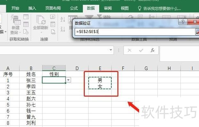199x127 pixels.
Task: Expand the 新建查询 dropdown arrow
Action: click(20, 33)
